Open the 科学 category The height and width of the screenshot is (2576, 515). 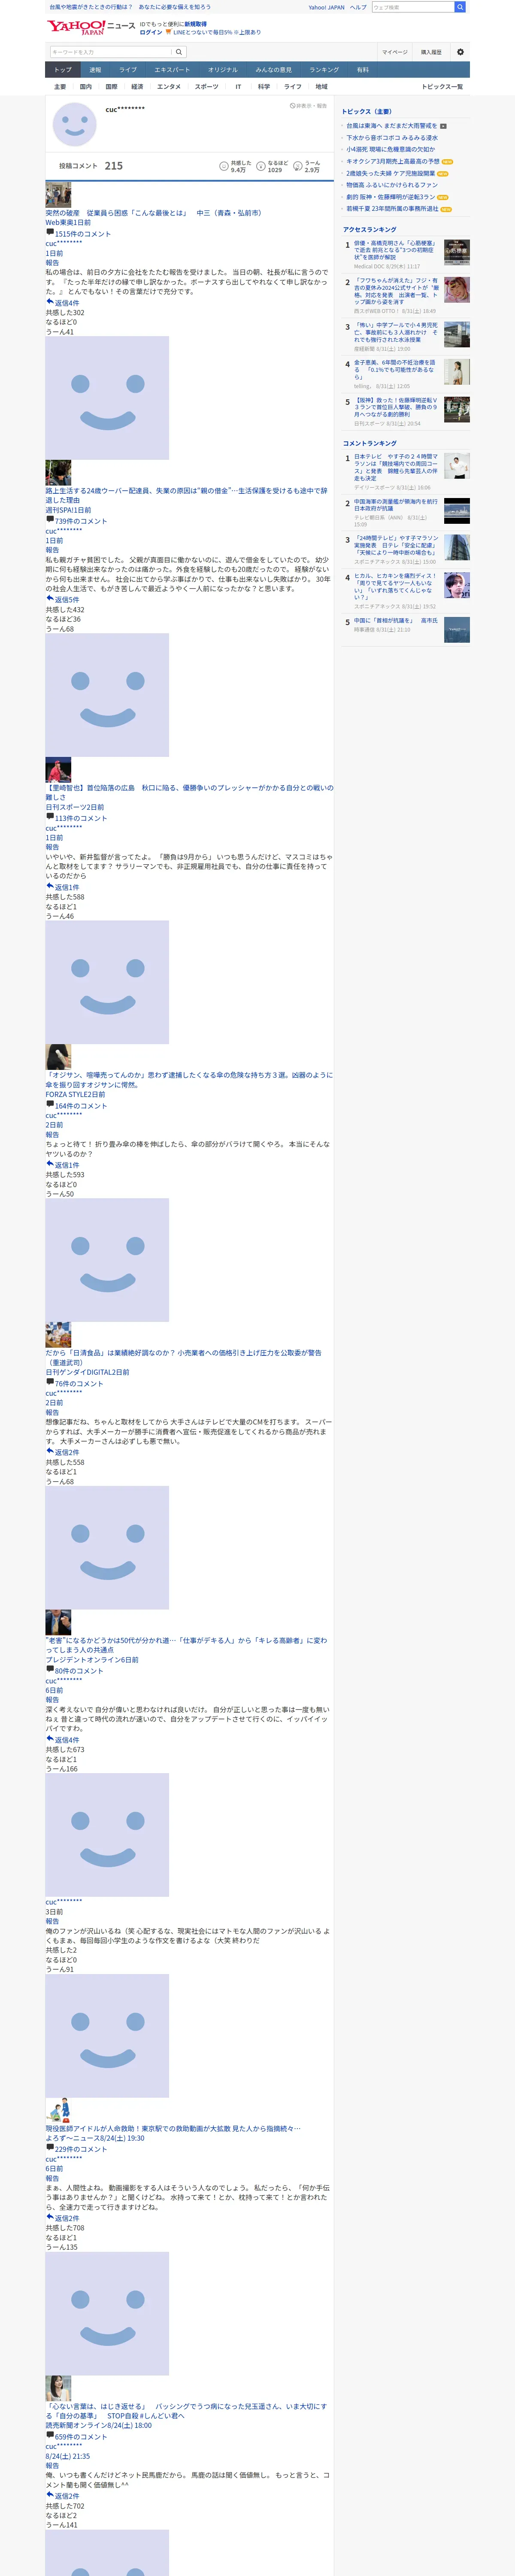[x=264, y=87]
